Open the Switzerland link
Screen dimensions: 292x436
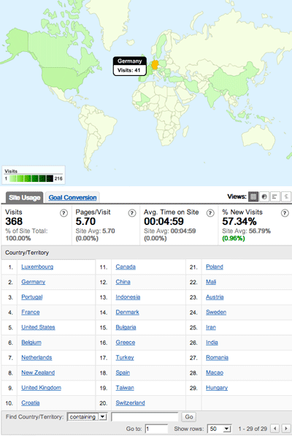coord(130,402)
